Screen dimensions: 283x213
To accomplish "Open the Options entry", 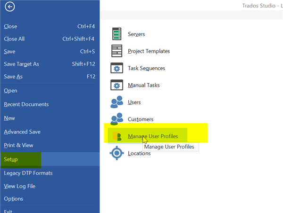I will 50,198.
